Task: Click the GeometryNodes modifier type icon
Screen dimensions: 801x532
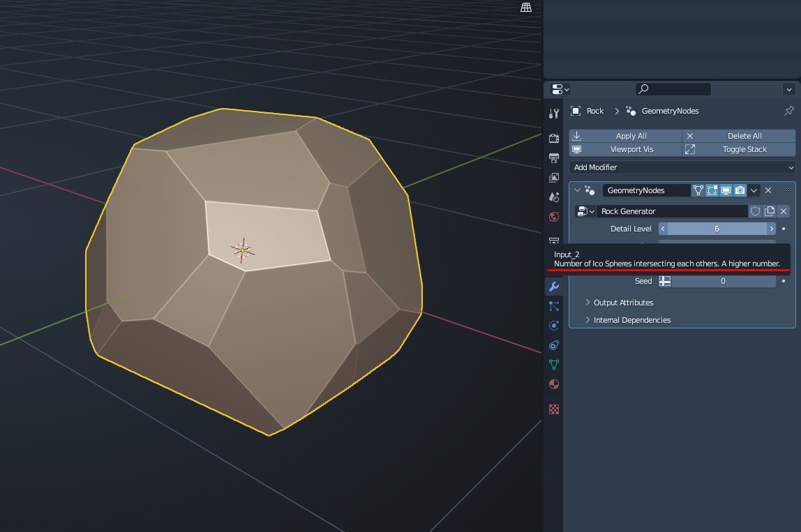Action: coord(590,190)
